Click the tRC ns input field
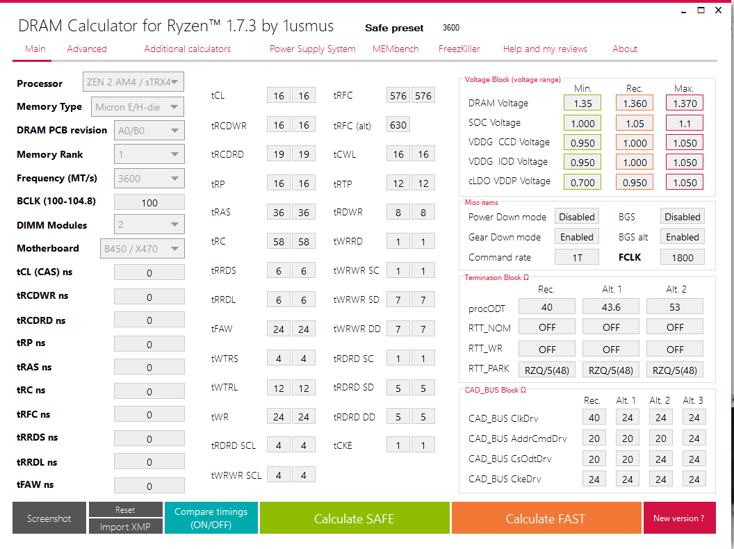Viewport: 734px width, 549px height. pyautogui.click(x=149, y=392)
